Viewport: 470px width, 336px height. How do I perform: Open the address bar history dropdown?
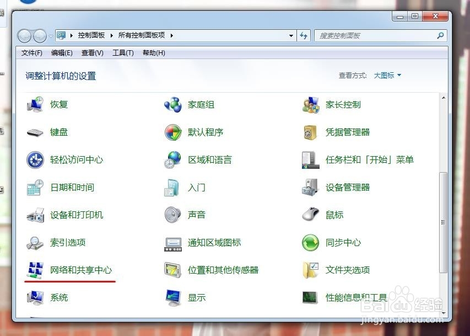pos(291,35)
